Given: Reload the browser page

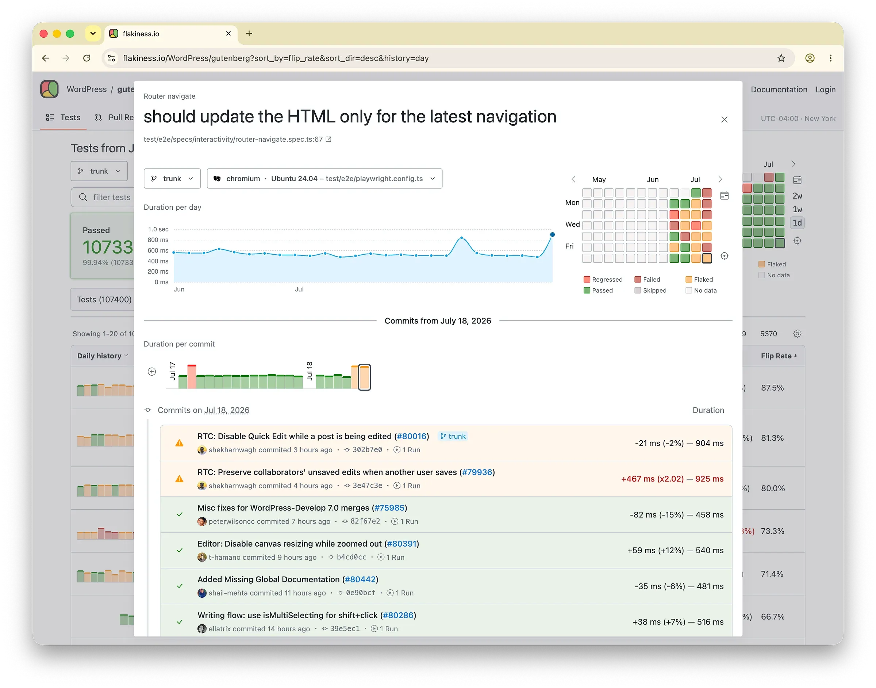Looking at the screenshot, I should (x=87, y=58).
